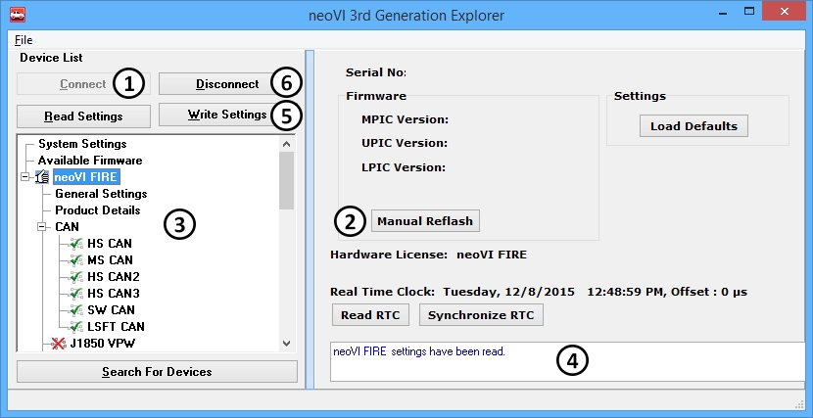The height and width of the screenshot is (418, 813).
Task: Click the HS CAN green checkmark icon
Action: pos(76,244)
